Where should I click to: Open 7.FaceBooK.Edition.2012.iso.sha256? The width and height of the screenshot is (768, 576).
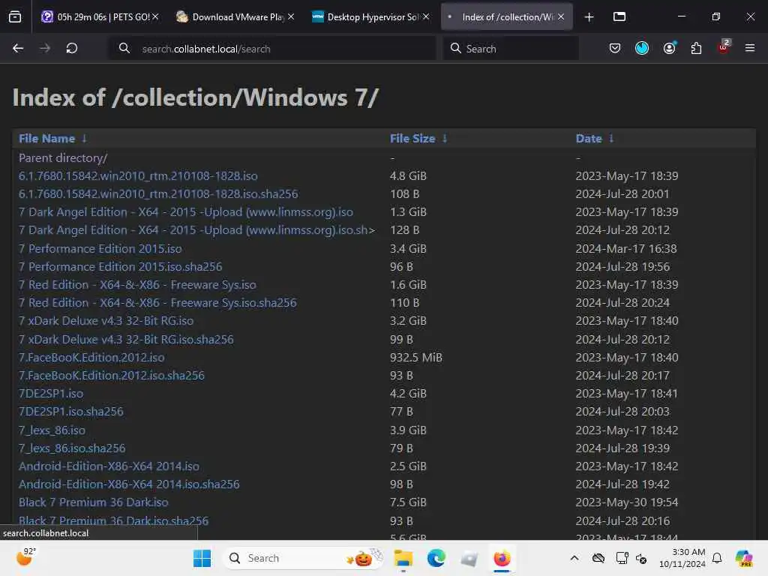click(112, 376)
